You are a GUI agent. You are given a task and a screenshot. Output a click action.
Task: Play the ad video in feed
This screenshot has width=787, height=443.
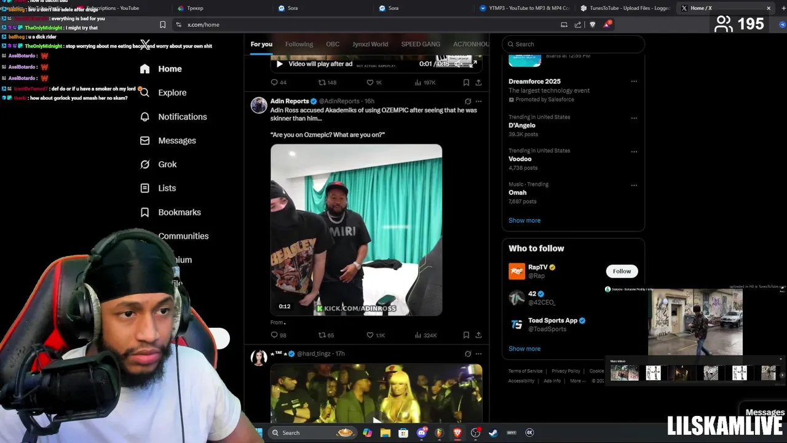click(279, 64)
